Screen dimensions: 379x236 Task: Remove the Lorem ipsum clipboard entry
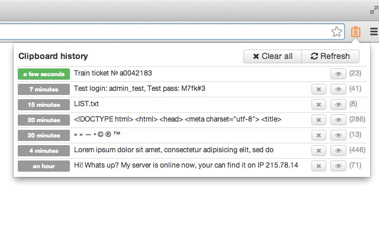point(319,150)
